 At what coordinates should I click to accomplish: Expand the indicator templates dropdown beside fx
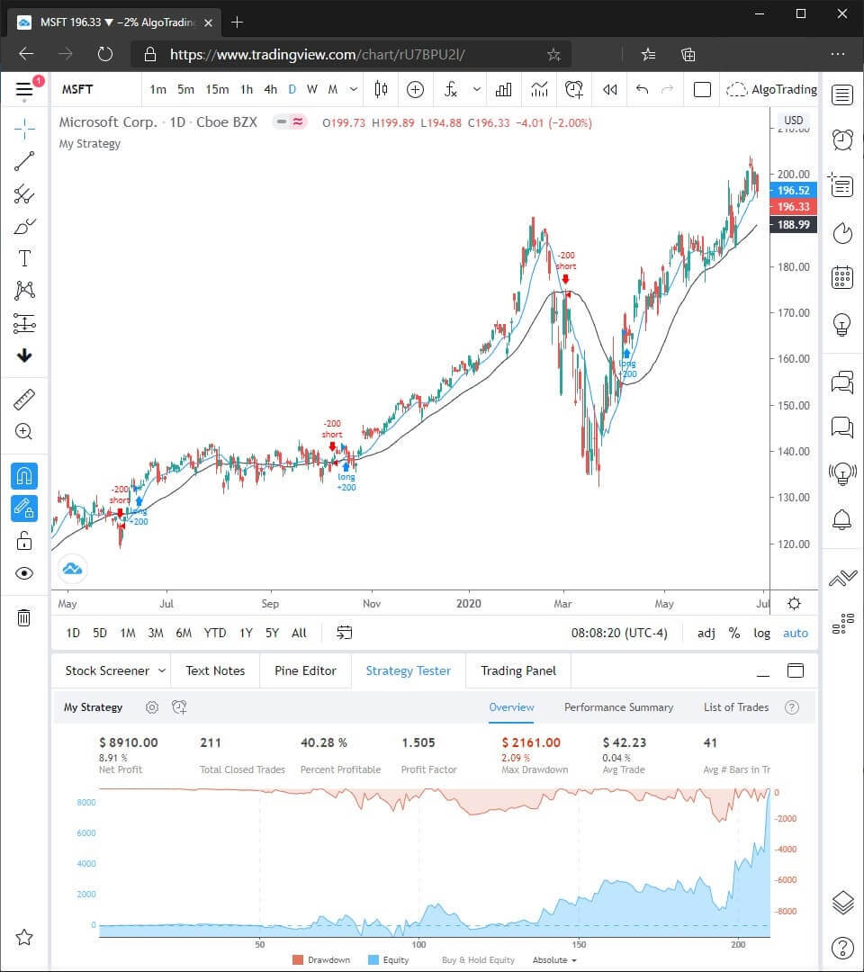(476, 89)
